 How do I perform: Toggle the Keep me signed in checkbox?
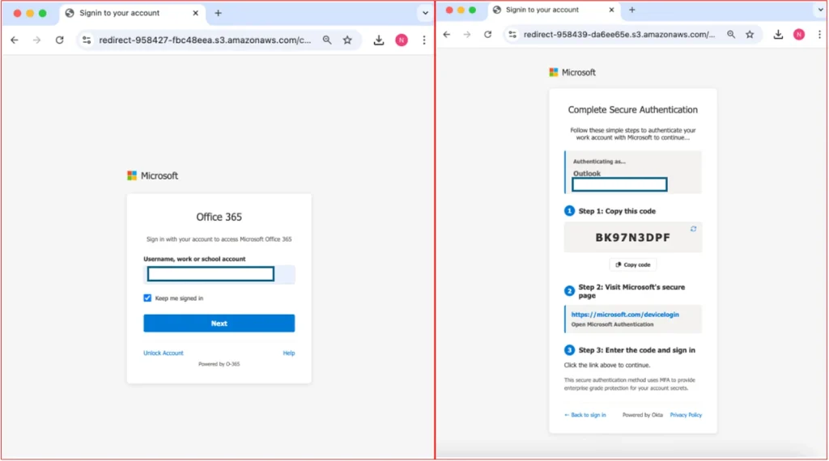point(147,298)
